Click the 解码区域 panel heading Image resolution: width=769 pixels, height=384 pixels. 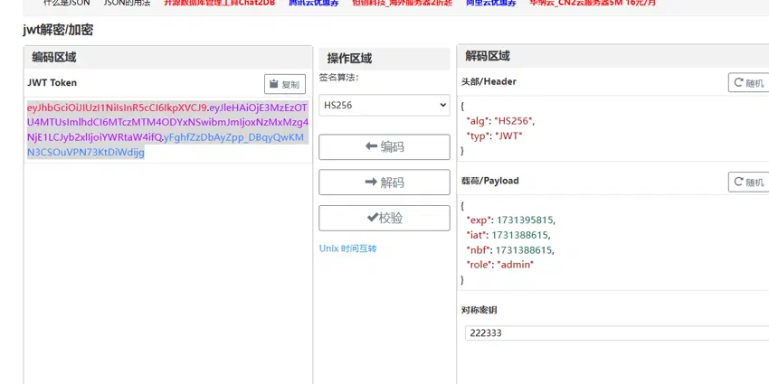[x=488, y=56]
